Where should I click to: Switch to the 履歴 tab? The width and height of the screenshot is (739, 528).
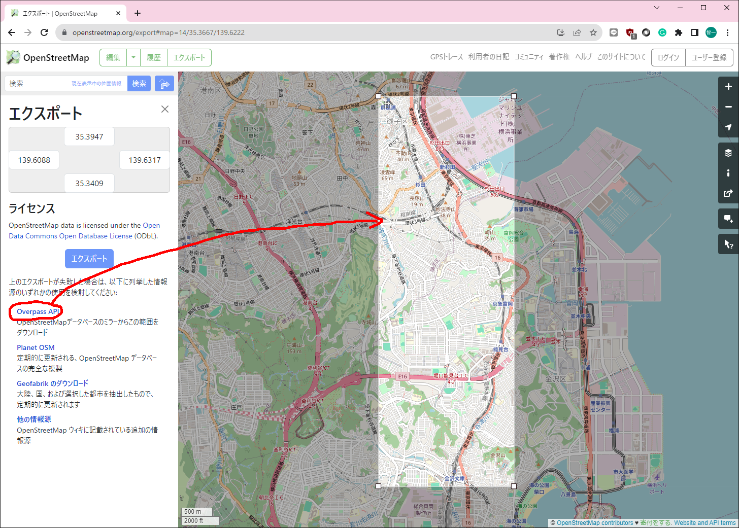[154, 58]
